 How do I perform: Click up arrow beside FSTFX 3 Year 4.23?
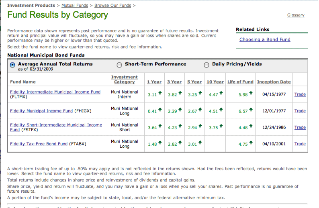180,126
